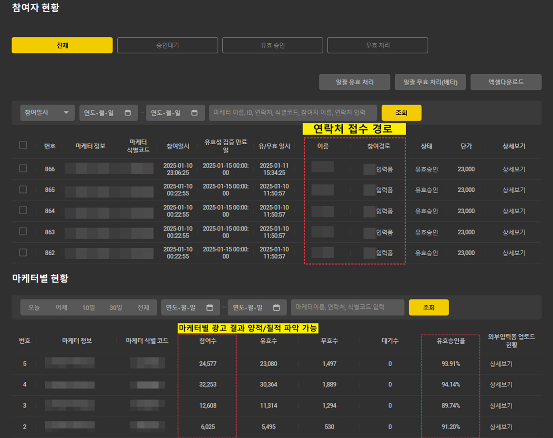
Task: Switch to the 승인대기 tab
Action: (x=167, y=45)
